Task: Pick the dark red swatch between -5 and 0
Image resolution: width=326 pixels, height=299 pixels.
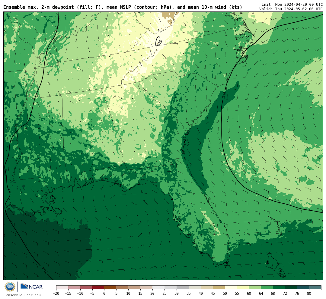Action: (98, 287)
